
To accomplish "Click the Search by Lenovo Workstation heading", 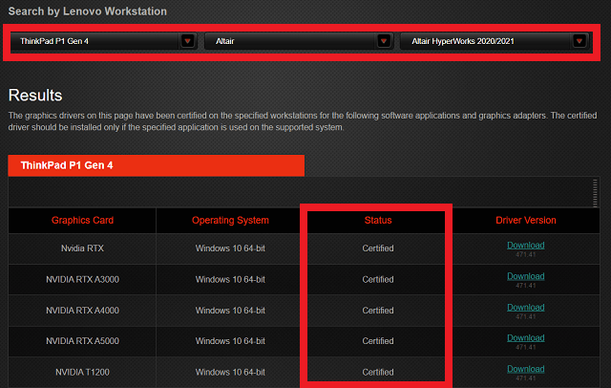I will point(87,11).
